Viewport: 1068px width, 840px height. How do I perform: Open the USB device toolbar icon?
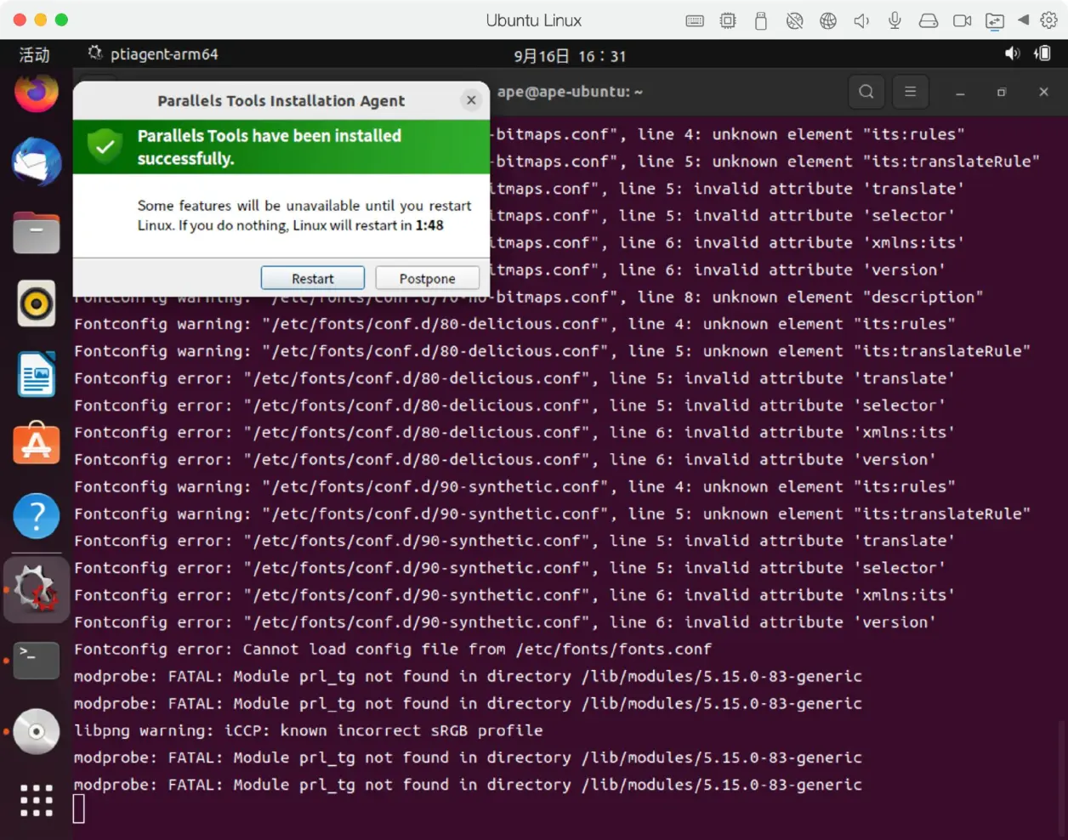coord(761,20)
